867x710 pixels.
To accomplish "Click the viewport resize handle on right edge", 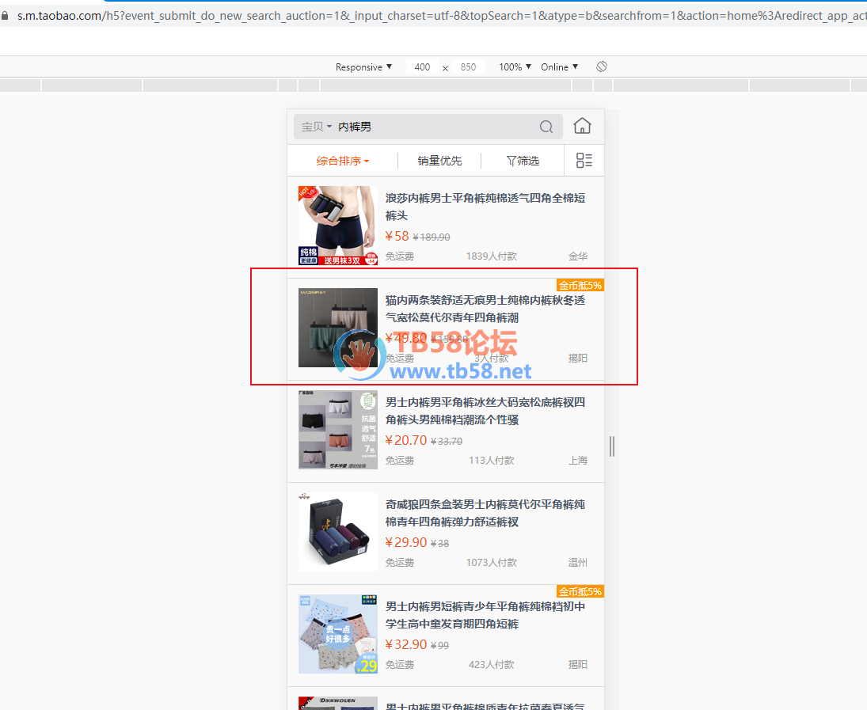I will pos(611,446).
